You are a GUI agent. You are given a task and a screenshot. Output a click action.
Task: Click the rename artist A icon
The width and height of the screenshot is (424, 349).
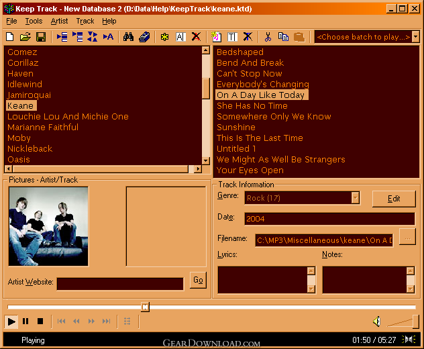180,36
